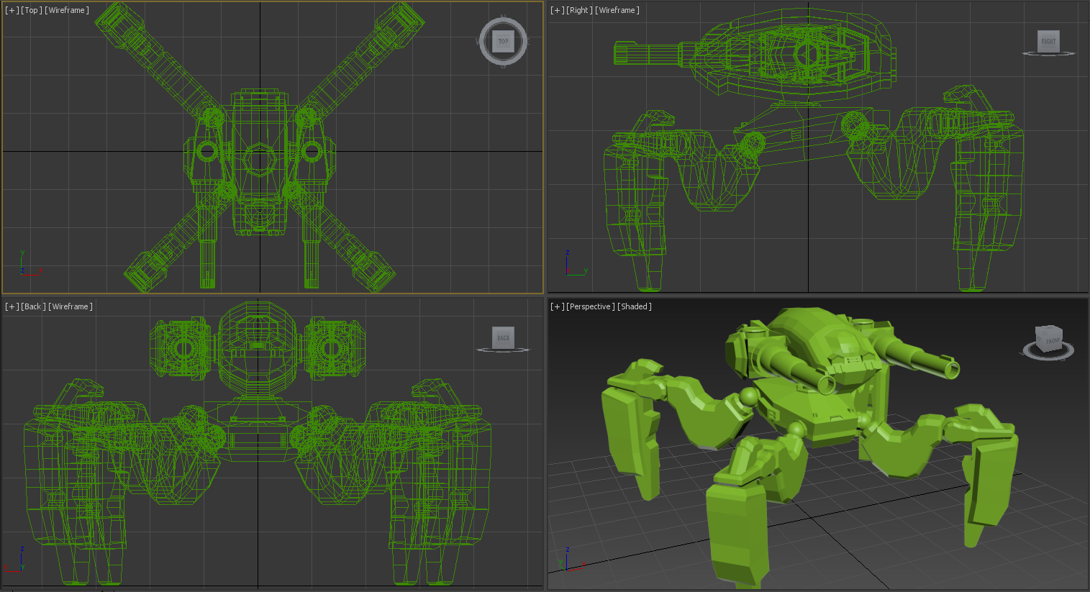Open the [+] menu in Right viewport

[558, 10]
